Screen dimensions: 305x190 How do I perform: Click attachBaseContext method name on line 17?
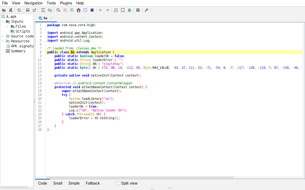point(97,87)
